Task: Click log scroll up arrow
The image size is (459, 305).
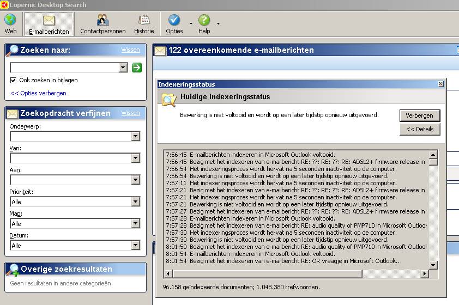Action: pos(433,154)
